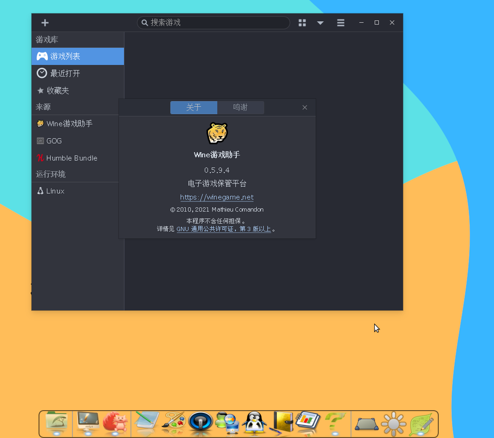Click the red Humble Bundle logo icon

click(40, 158)
